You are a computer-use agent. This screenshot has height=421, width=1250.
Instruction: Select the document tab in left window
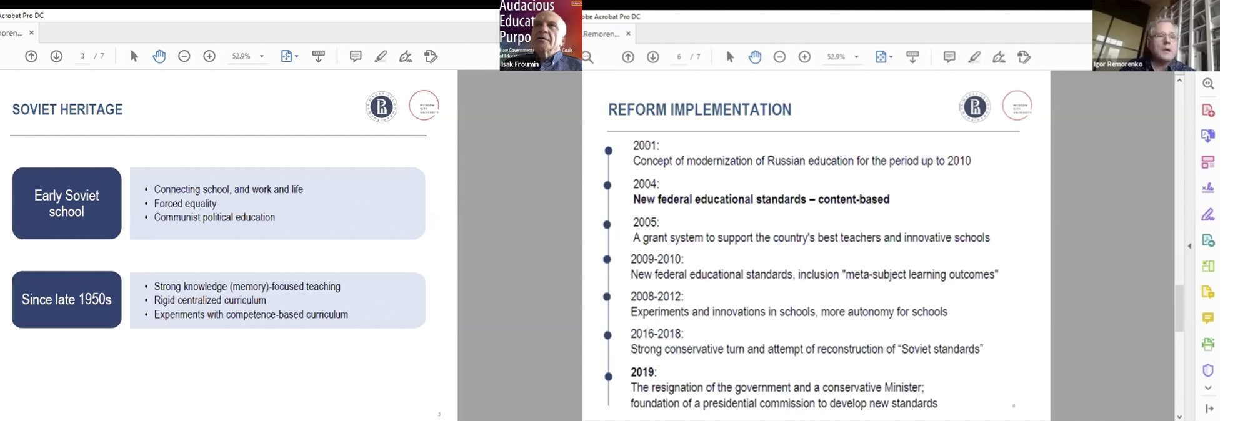(11, 33)
